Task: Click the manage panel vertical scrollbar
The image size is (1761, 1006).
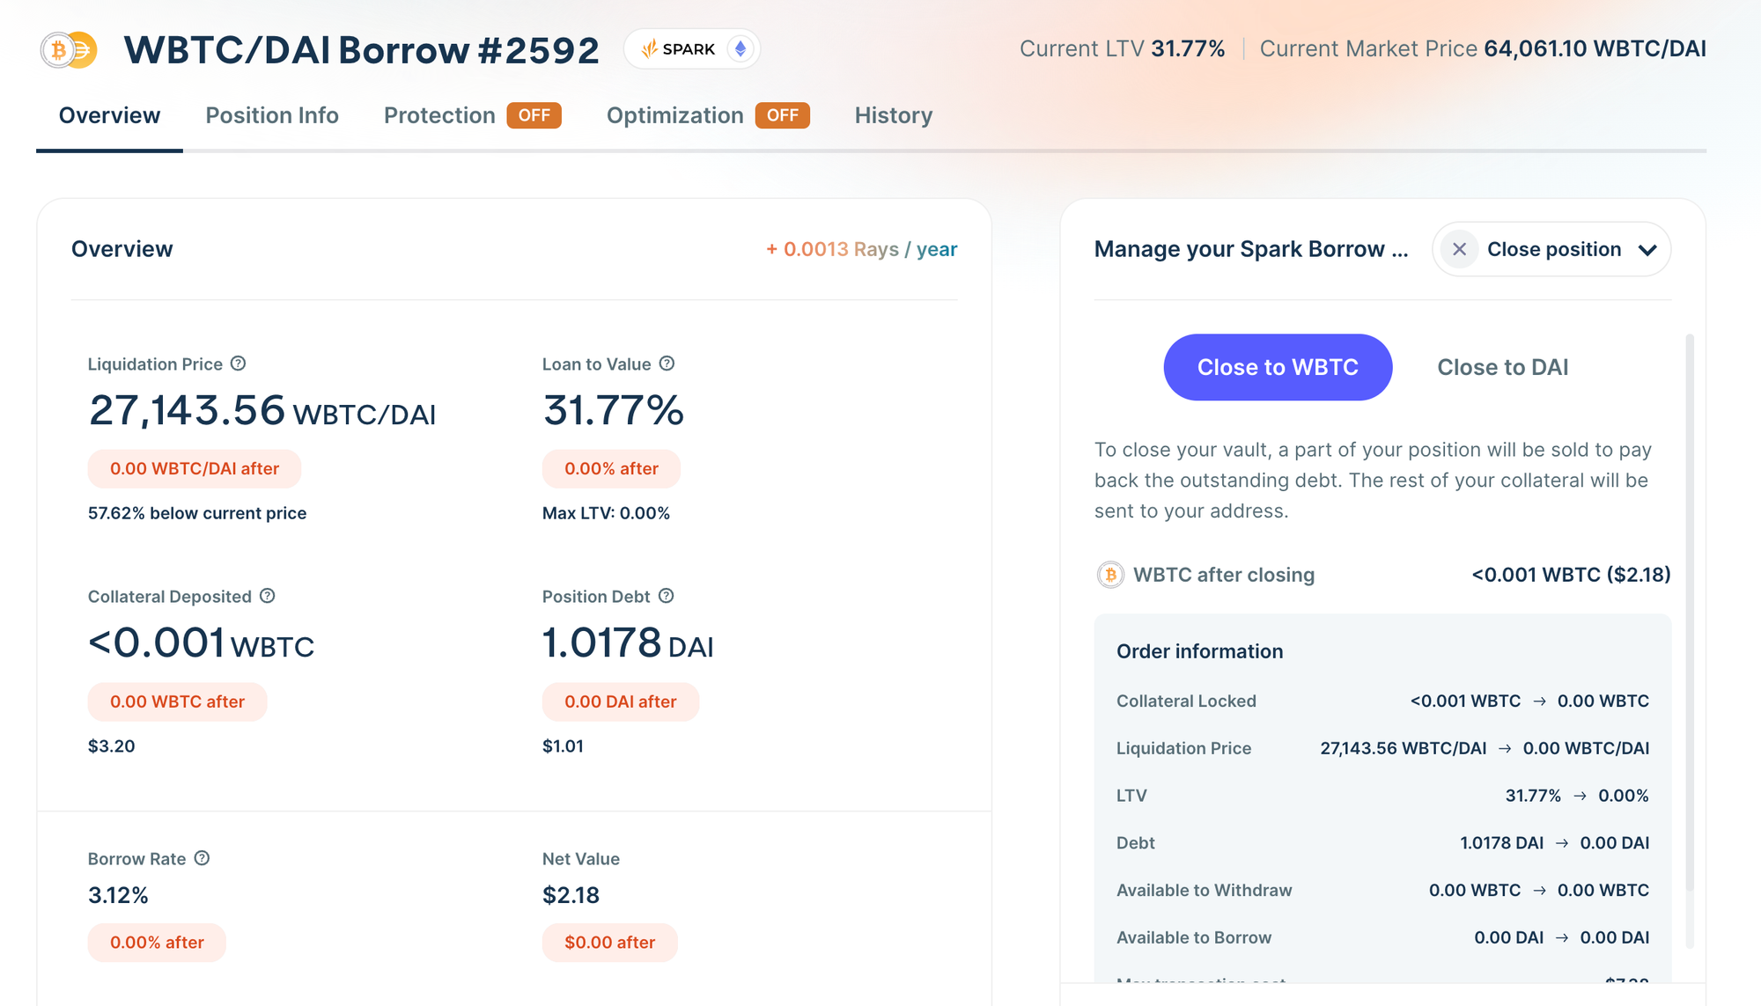Action: tap(1689, 616)
